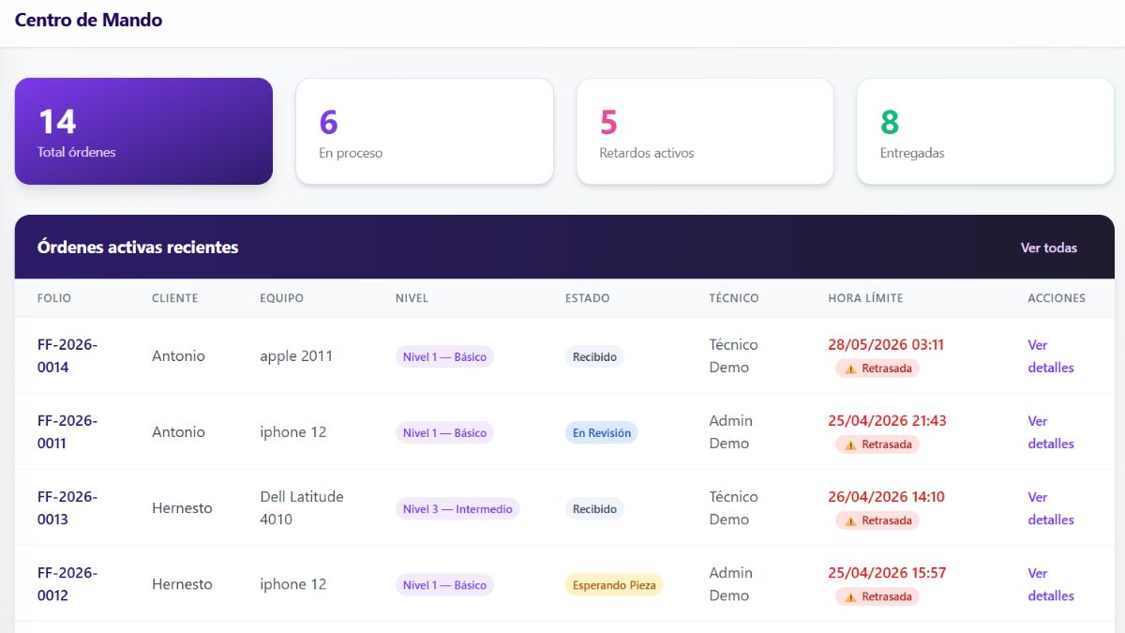The image size is (1125, 633).
Task: Click the Esperando Pieza status badge
Action: point(614,585)
